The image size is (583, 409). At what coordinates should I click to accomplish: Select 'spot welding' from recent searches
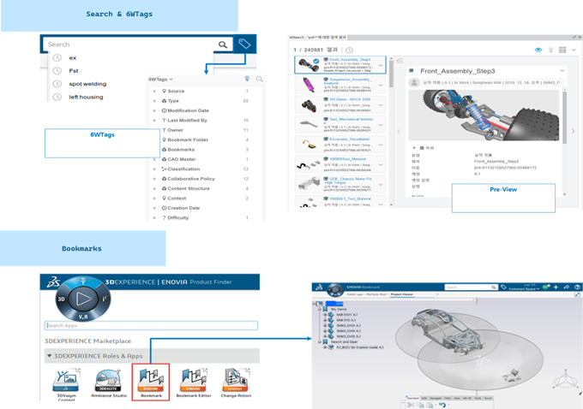pyautogui.click(x=87, y=84)
